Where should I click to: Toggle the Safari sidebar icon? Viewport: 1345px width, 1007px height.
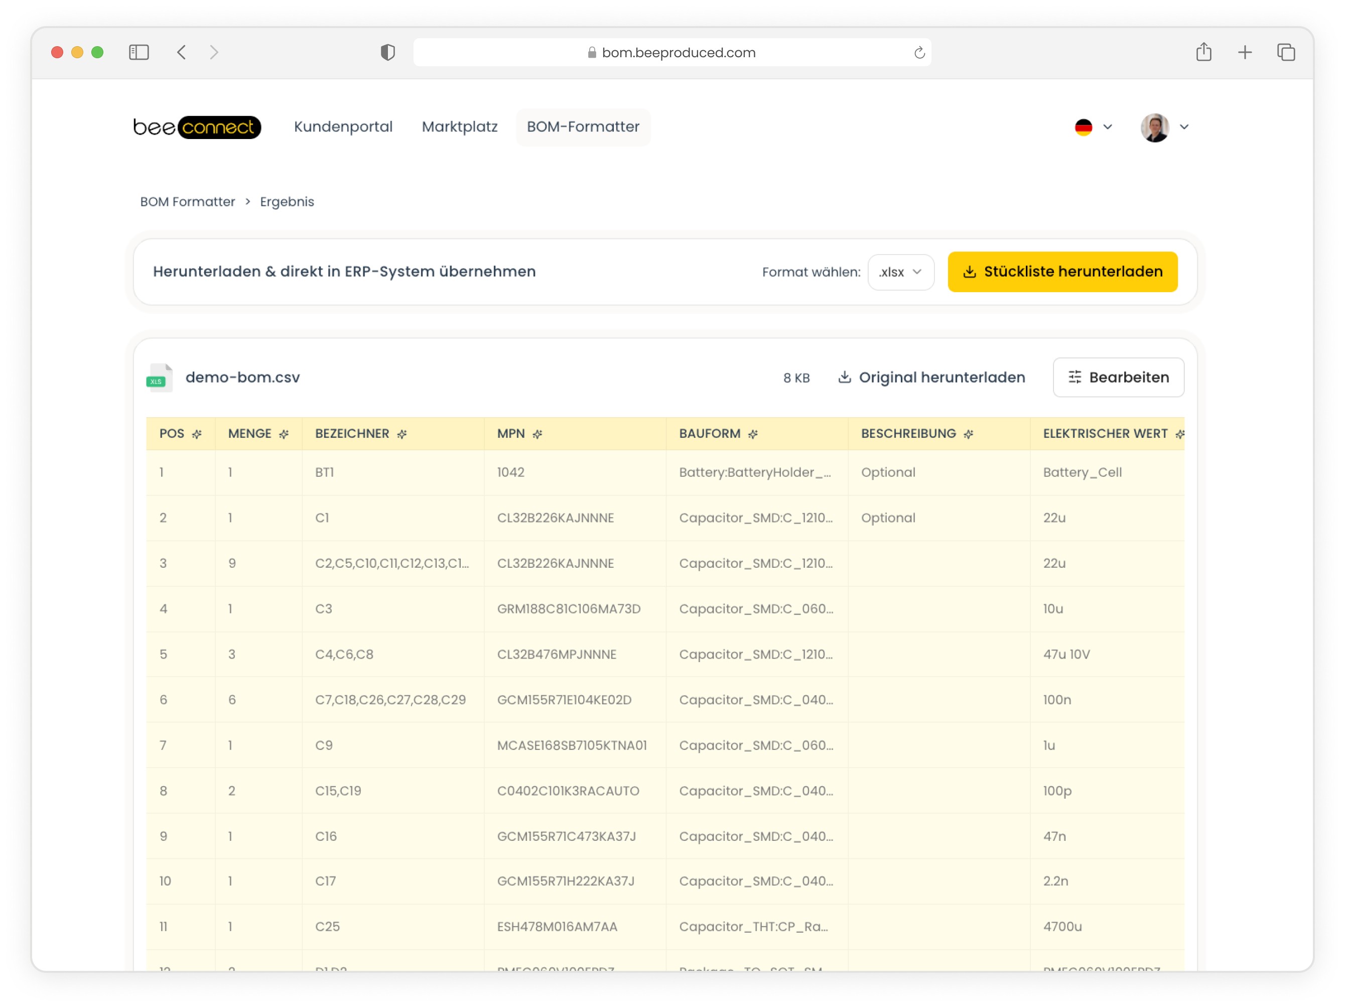click(139, 52)
